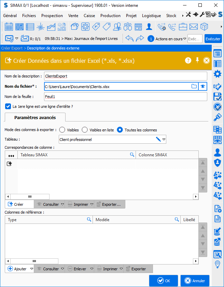Add a row in Correspondances de colonne grid
This screenshot has width=224, height=287.
tap(10, 164)
